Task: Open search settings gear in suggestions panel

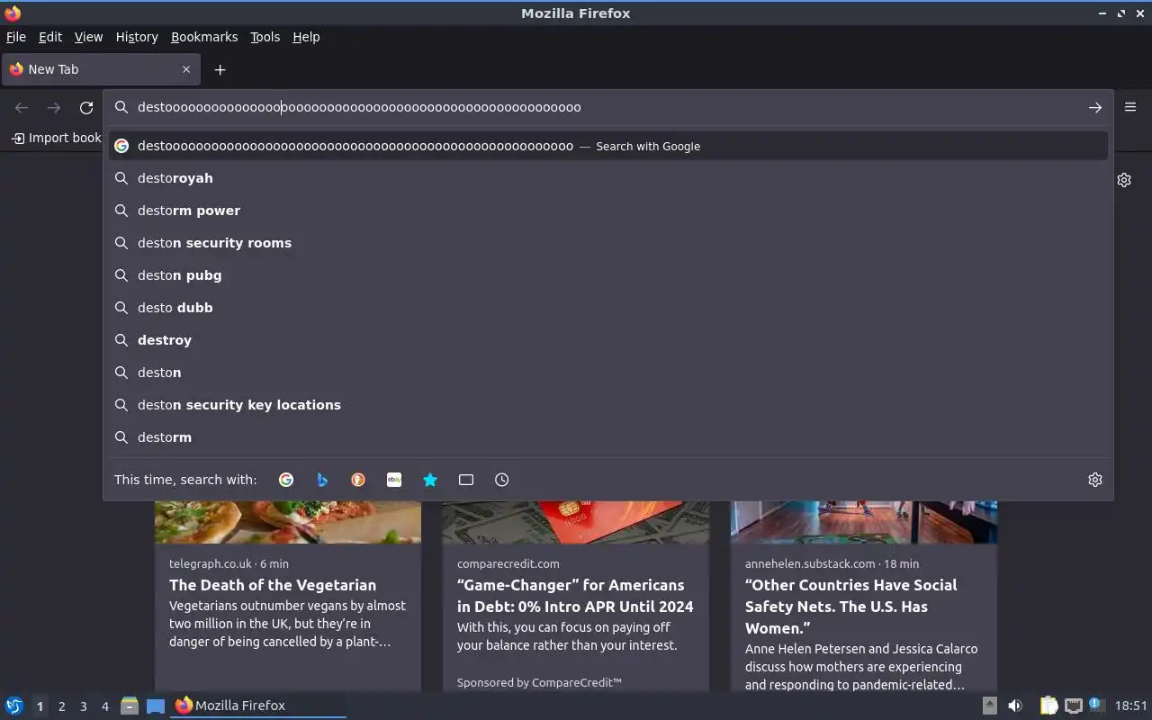Action: (x=1094, y=480)
